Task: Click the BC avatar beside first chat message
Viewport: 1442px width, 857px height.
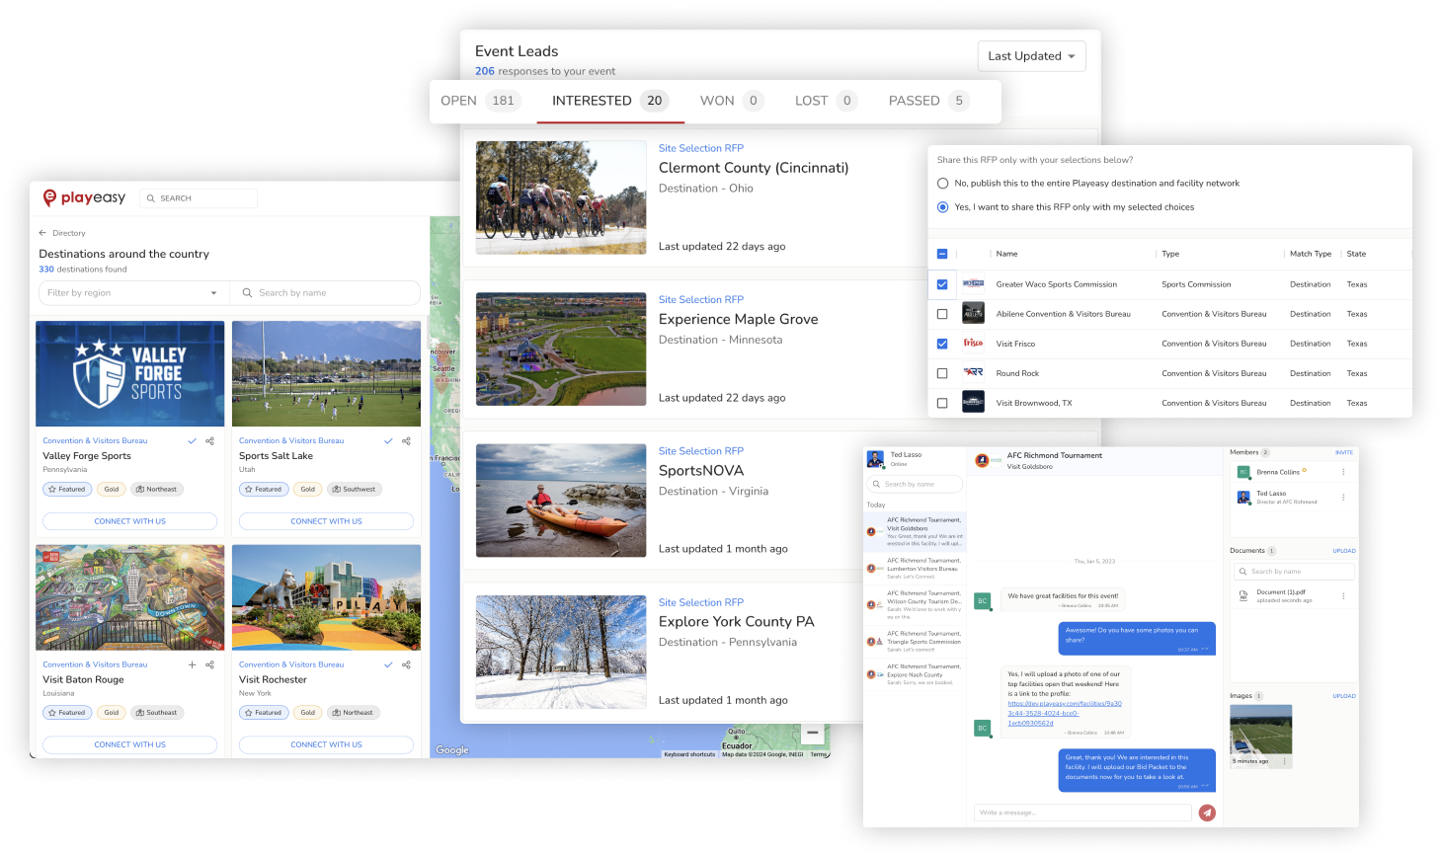Action: coord(982,600)
